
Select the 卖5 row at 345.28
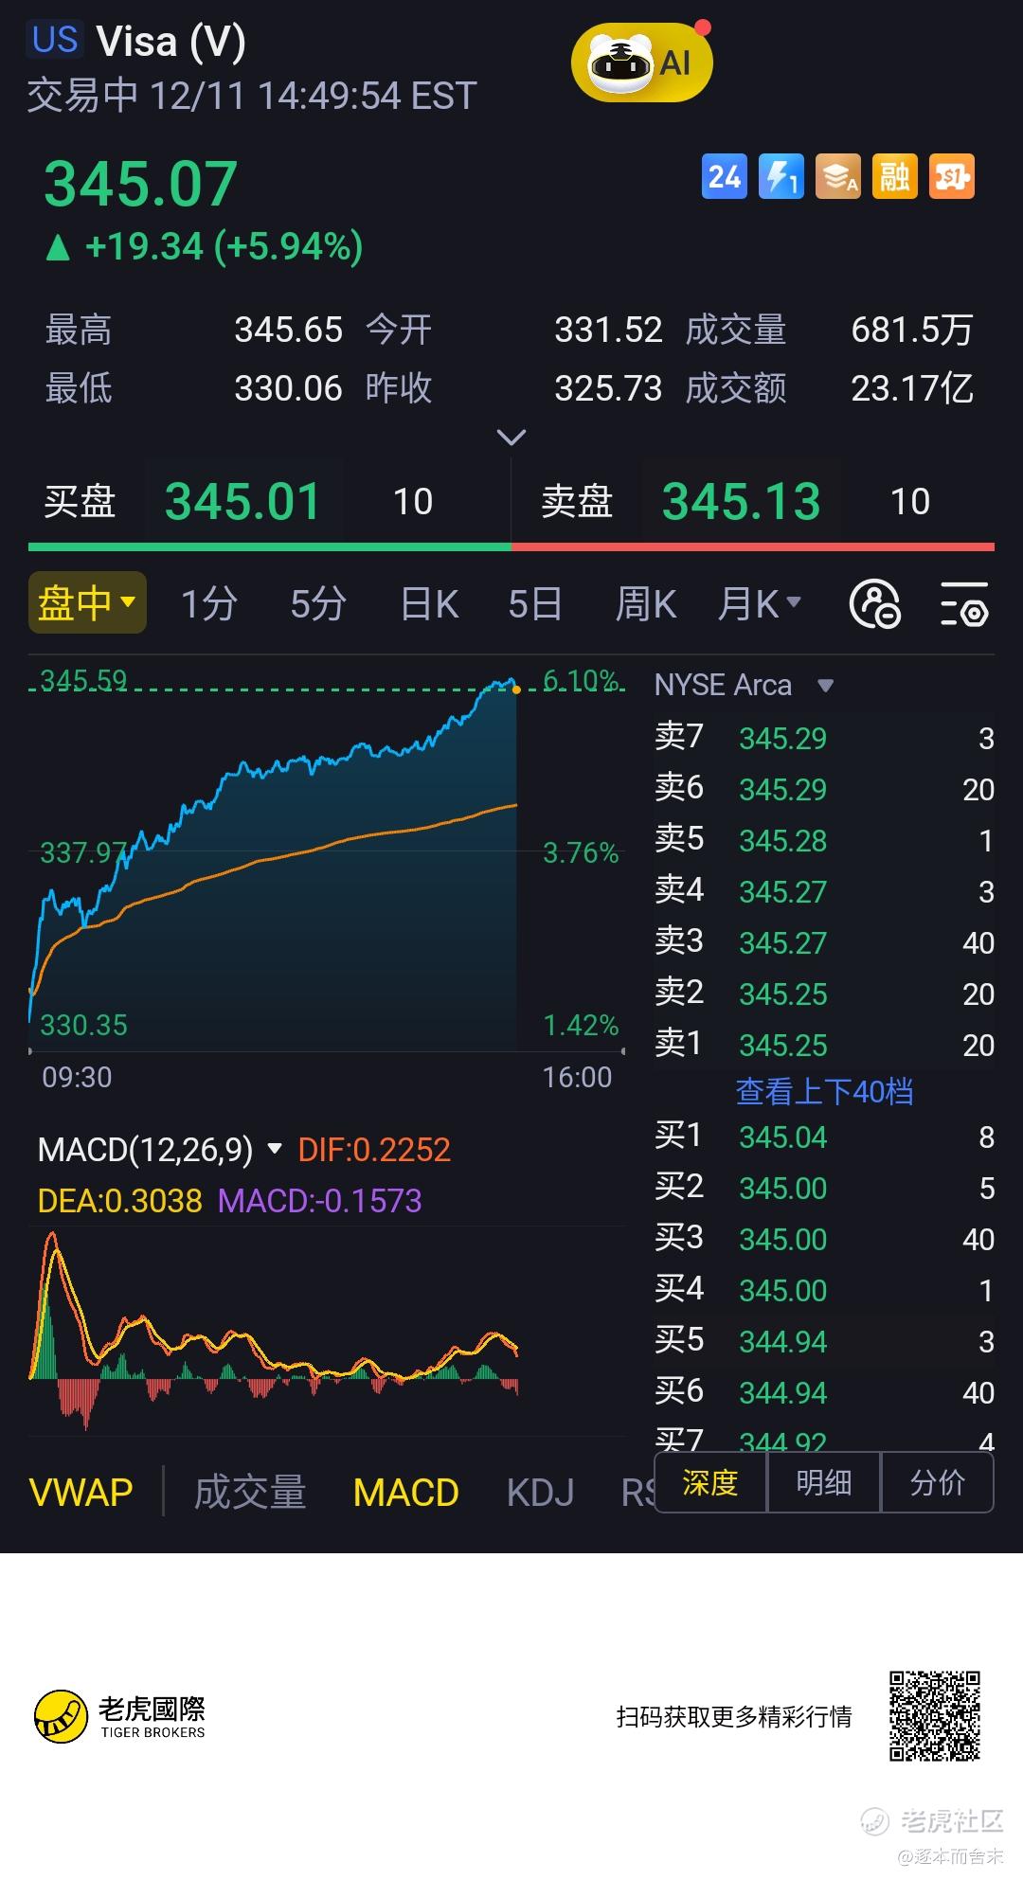pyautogui.click(x=824, y=840)
